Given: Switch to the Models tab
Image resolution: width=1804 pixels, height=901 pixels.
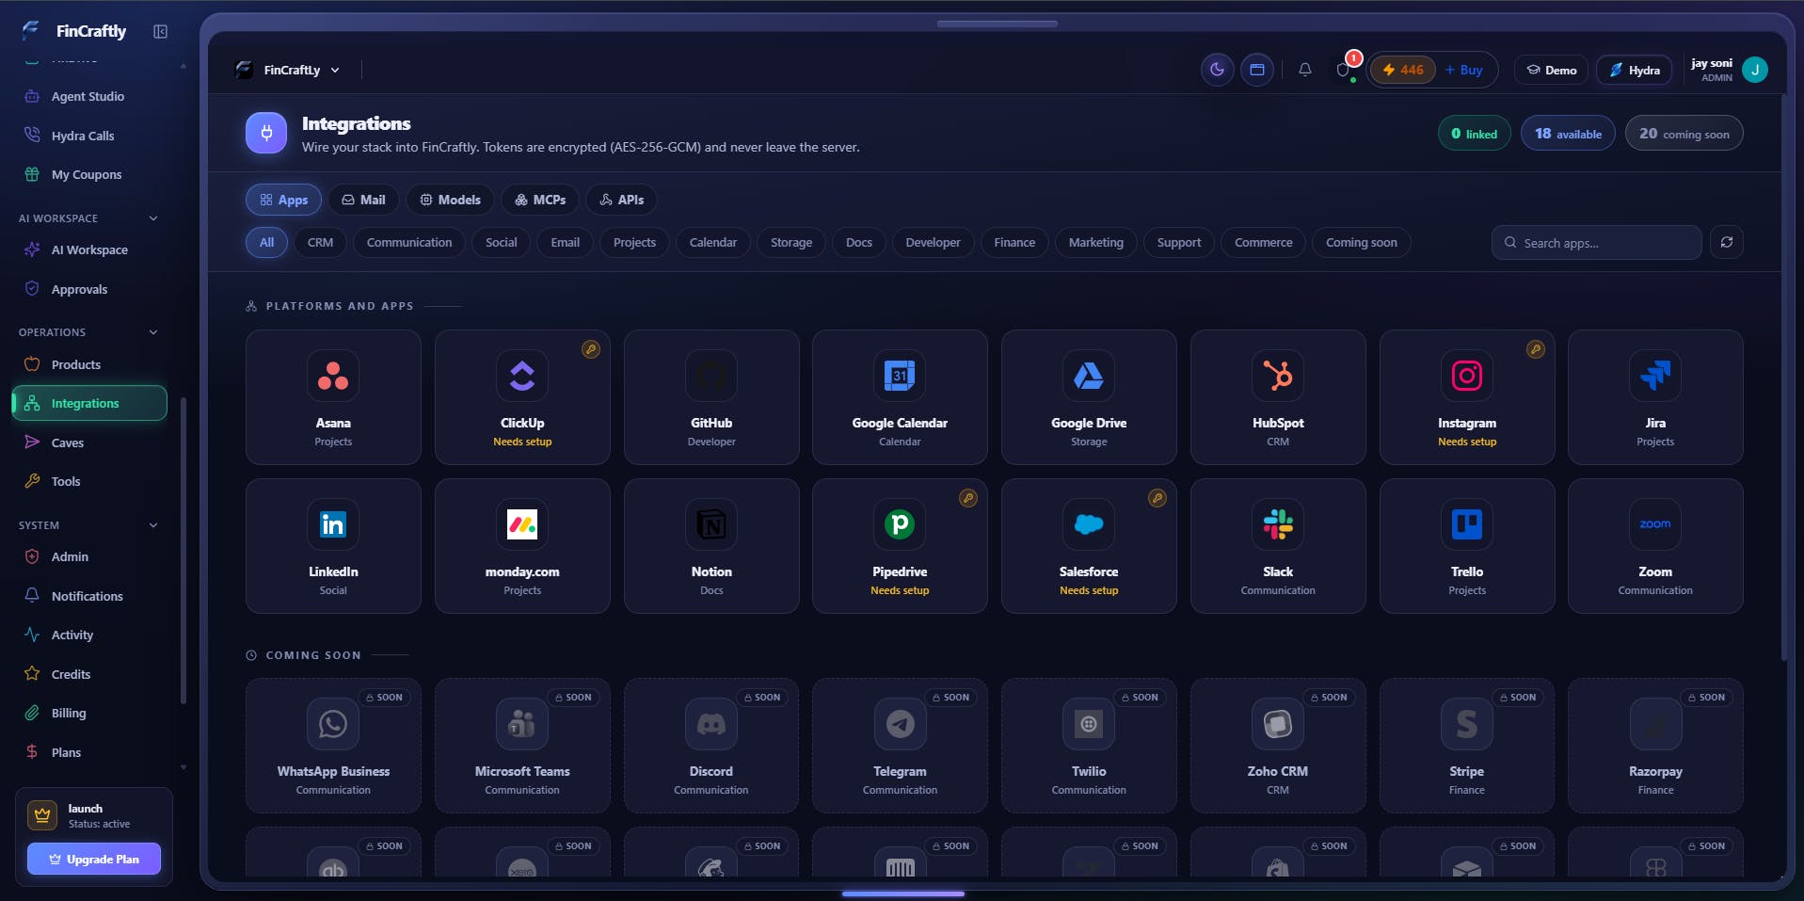Looking at the screenshot, I should pos(450,200).
